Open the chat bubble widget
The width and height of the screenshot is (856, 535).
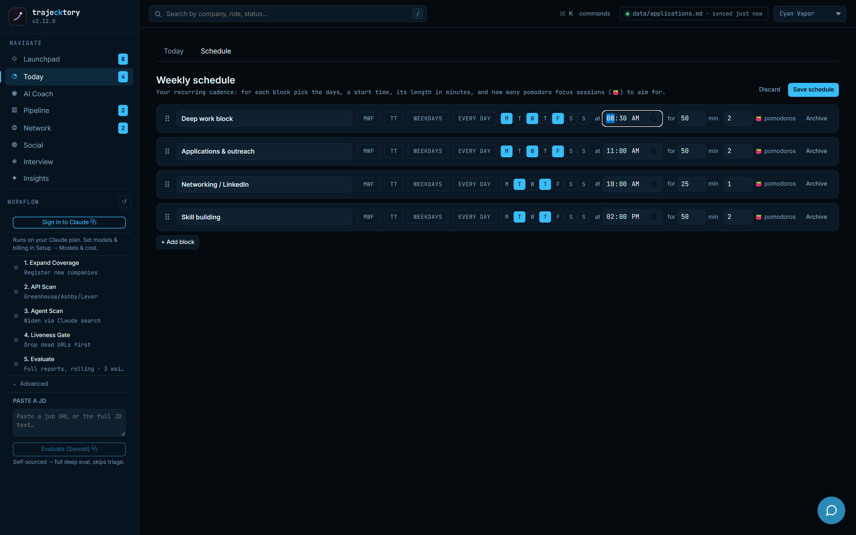(x=831, y=510)
